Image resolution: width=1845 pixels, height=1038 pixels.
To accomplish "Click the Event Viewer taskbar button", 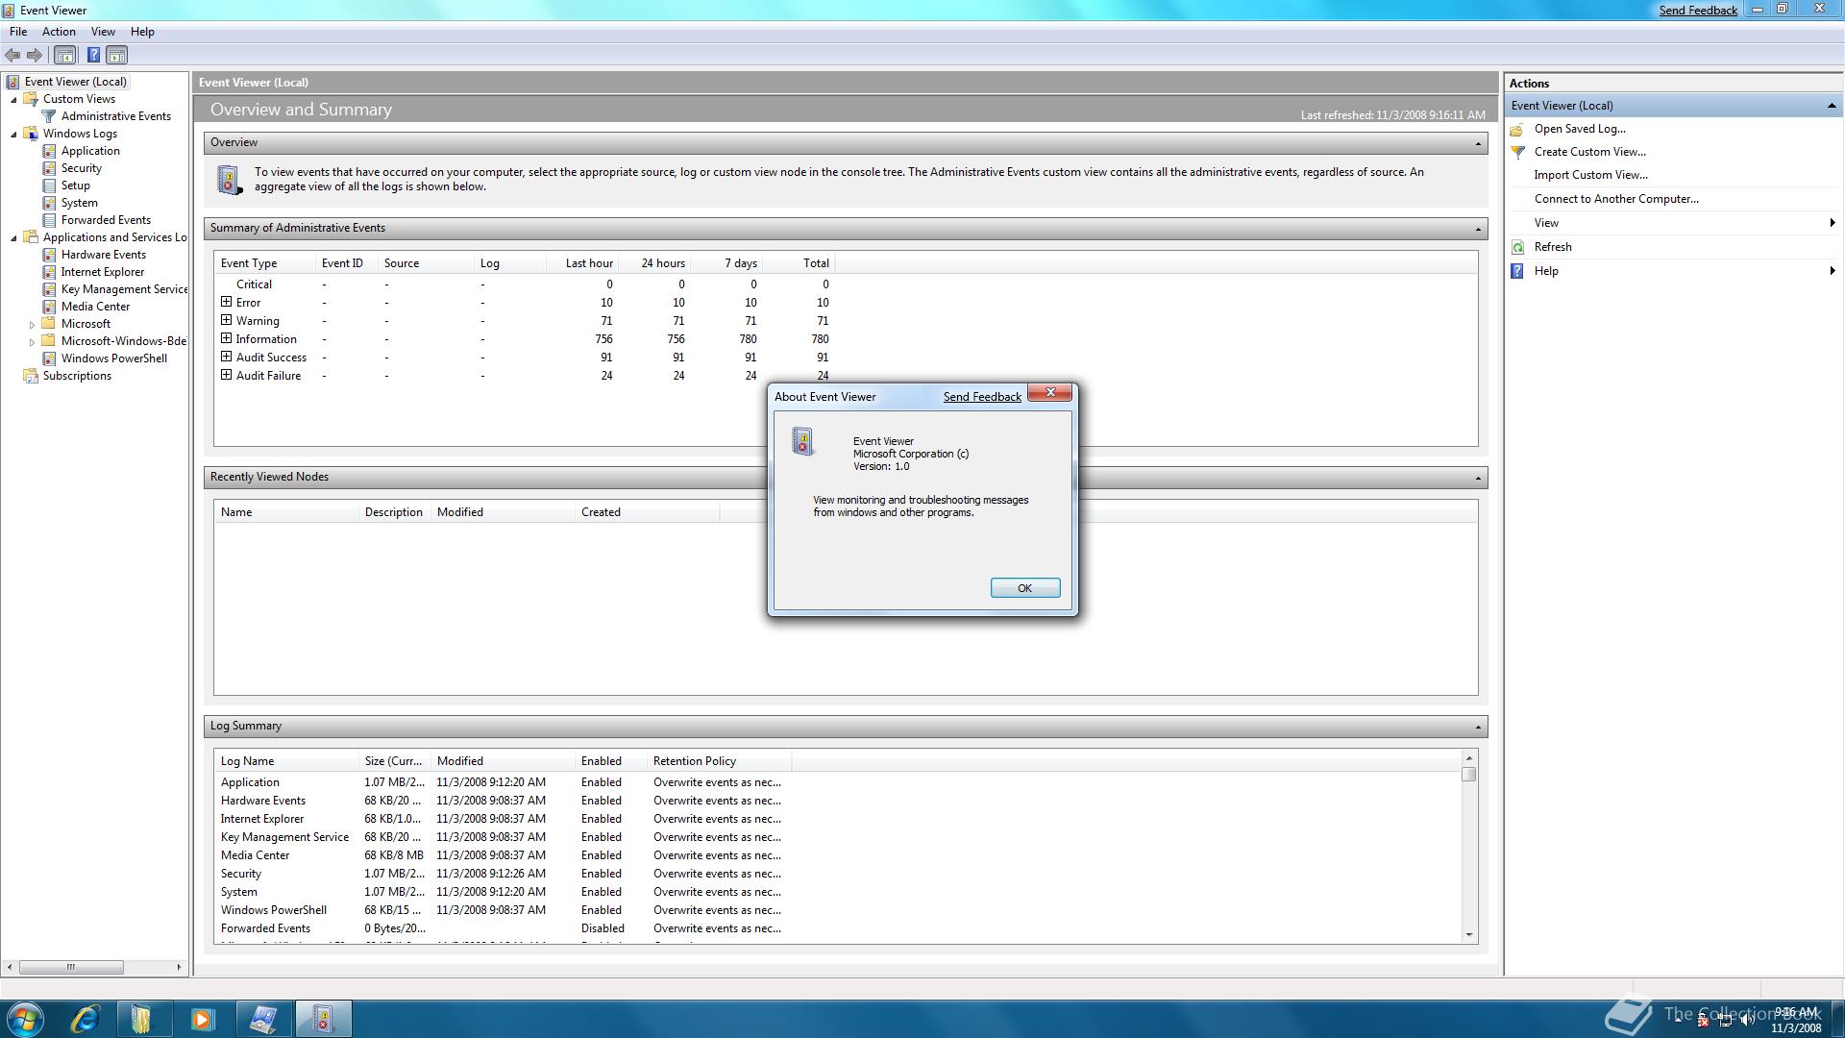I will click(323, 1019).
